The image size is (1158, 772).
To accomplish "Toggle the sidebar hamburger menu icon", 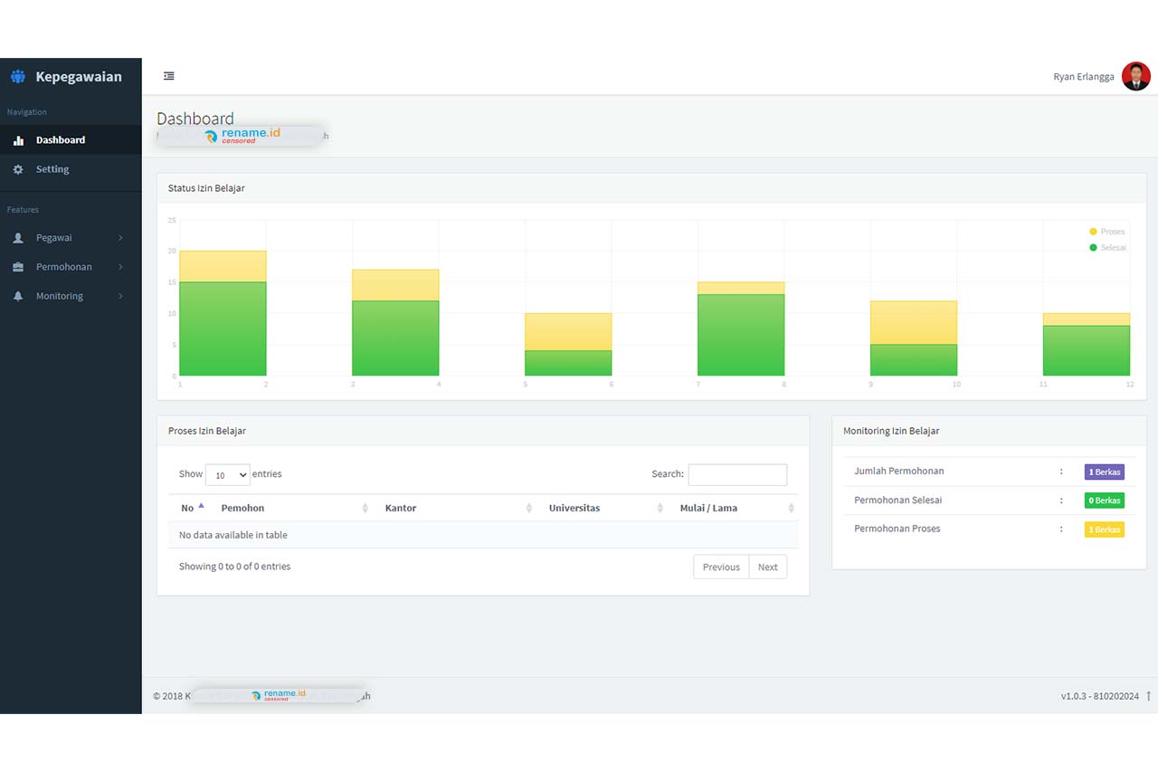I will (x=168, y=76).
